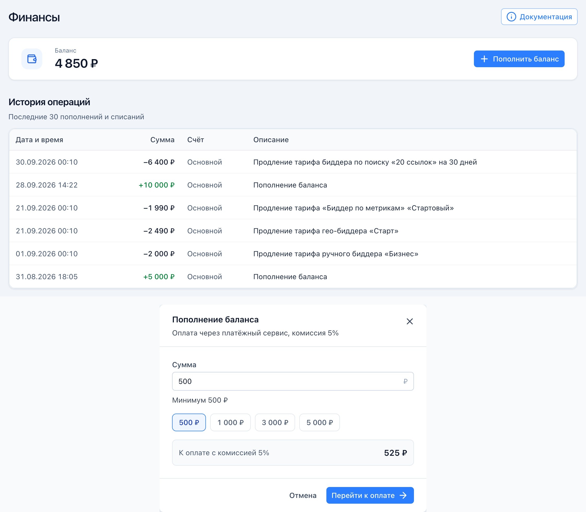
Task: Select the 1 000 ₽ preset amount
Action: (230, 422)
